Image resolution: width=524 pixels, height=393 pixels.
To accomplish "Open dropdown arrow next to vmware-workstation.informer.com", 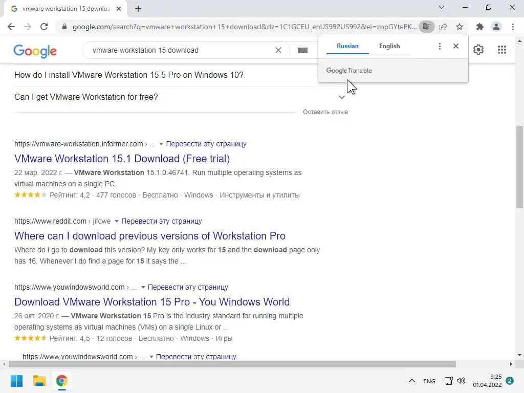I will pyautogui.click(x=161, y=144).
